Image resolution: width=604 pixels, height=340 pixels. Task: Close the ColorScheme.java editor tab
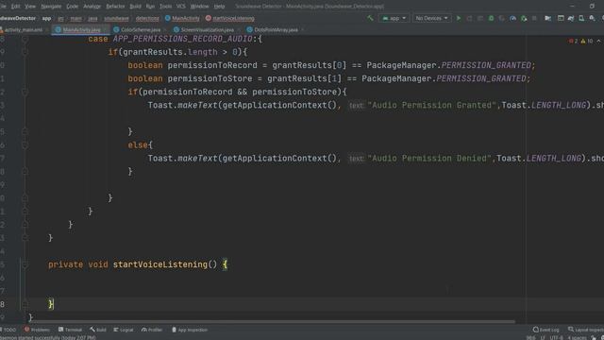coord(164,29)
